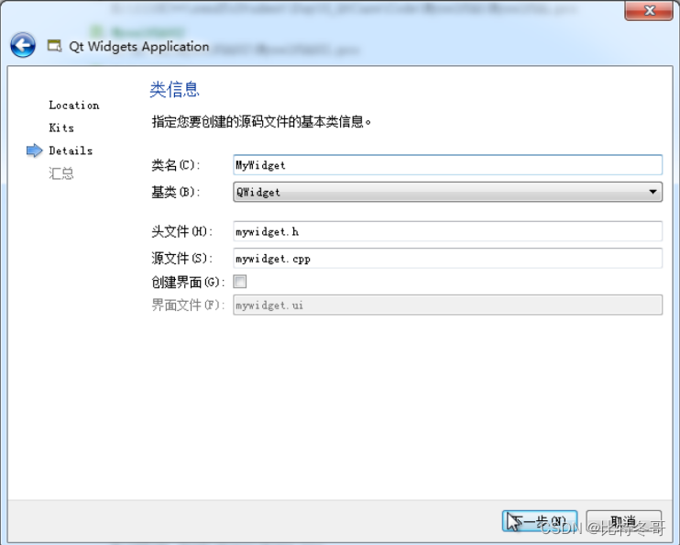Click the 界面文件(F) label
Viewport: 680px width, 545px height.
pos(188,305)
